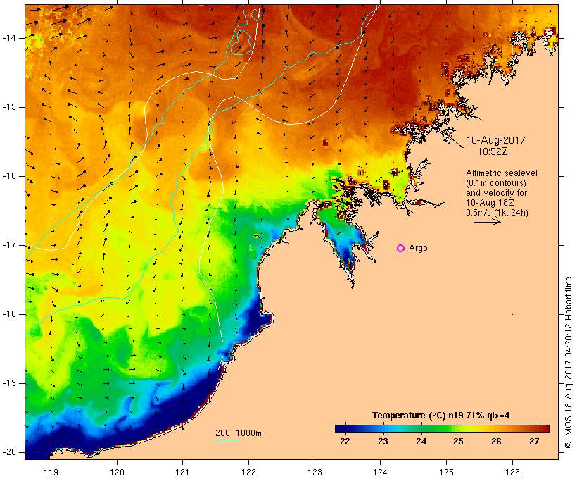577x479 pixels.
Task: Click the latitude axis label "-15"
Action: click(9, 107)
